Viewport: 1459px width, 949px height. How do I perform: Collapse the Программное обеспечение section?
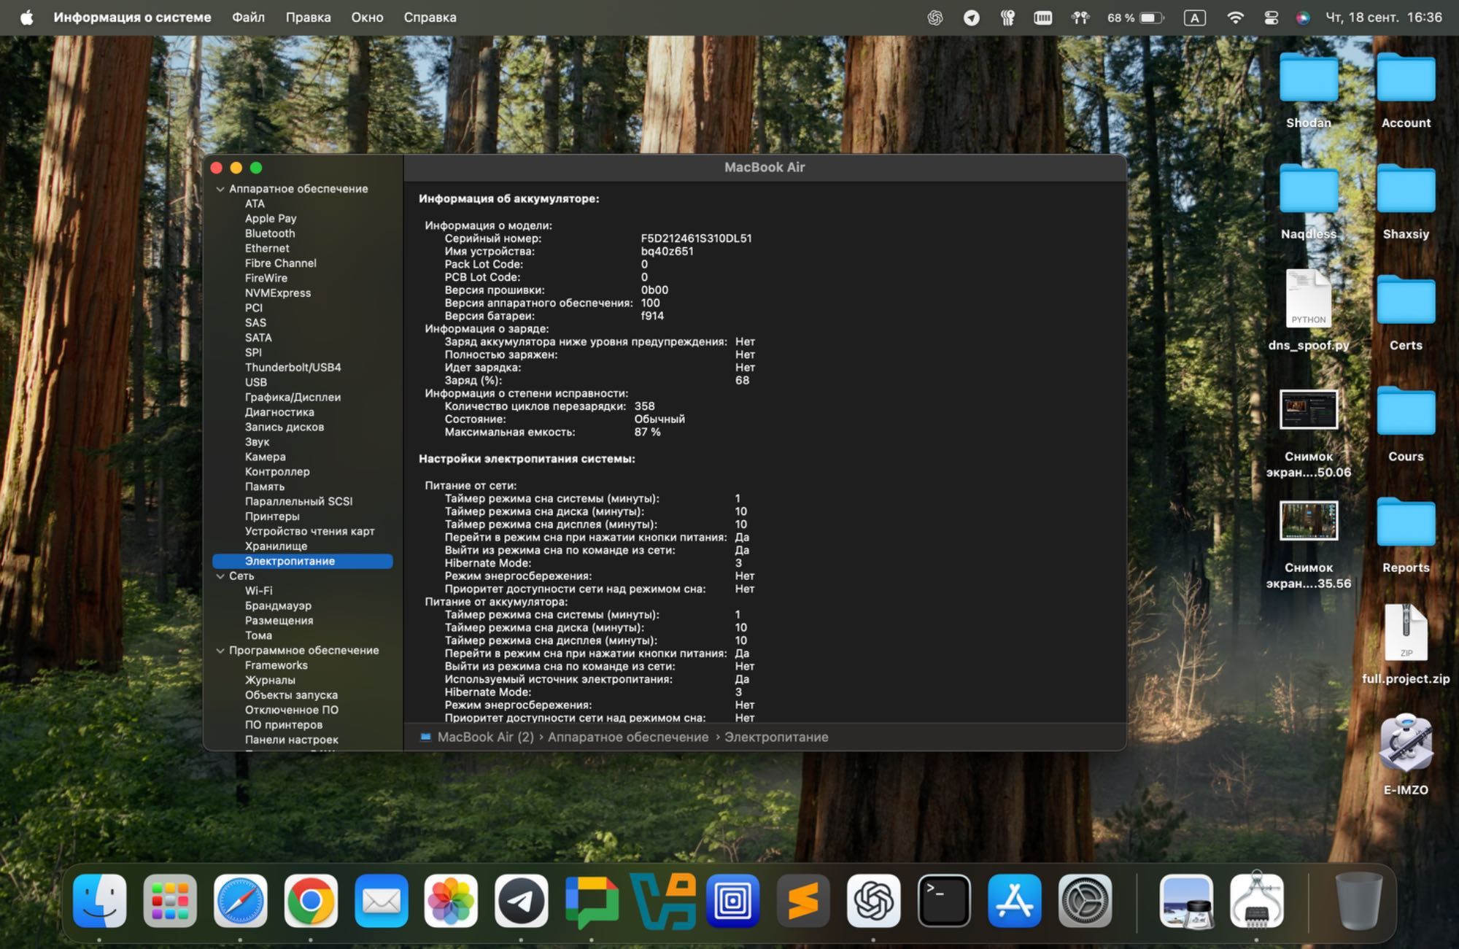pyautogui.click(x=220, y=651)
